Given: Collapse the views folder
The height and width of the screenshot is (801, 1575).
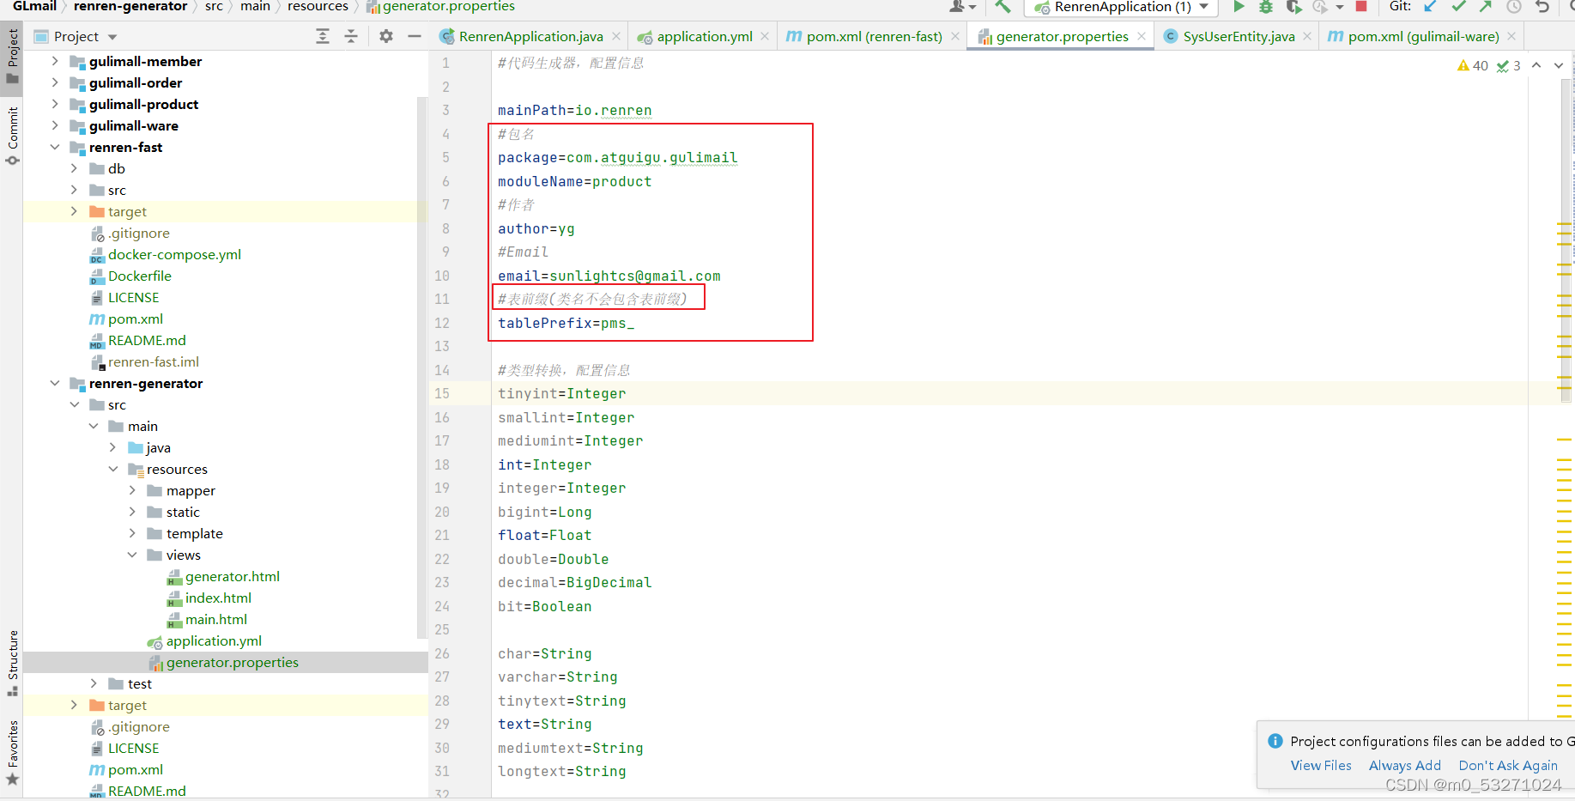Looking at the screenshot, I should point(132,555).
